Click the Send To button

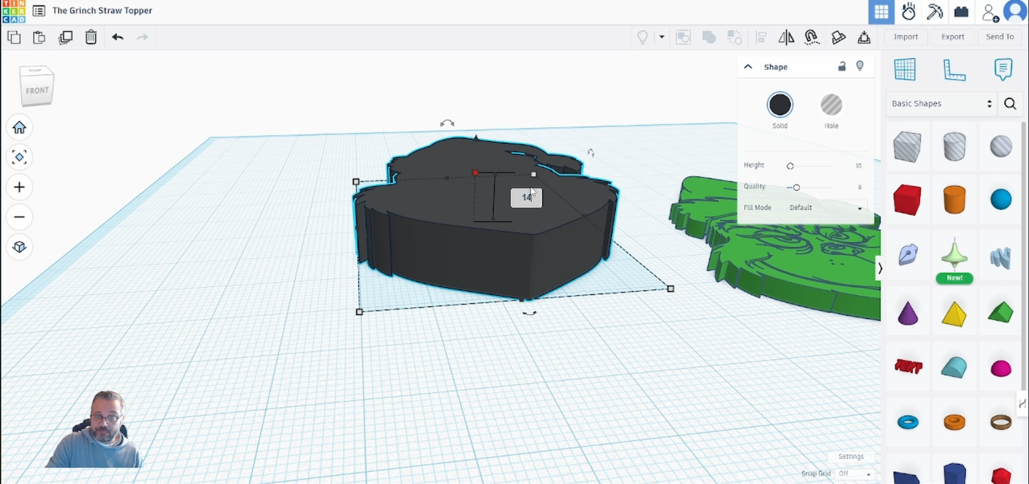(999, 37)
